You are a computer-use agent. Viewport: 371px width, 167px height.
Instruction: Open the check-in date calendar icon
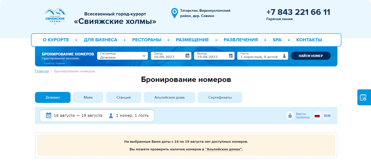click(x=187, y=56)
